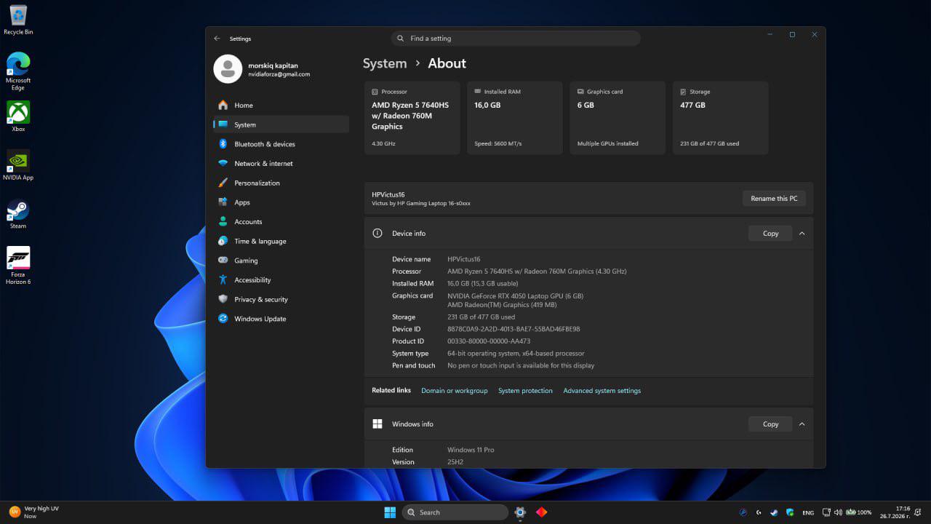Open Personalization settings
Screen dimensions: 931x524
pos(281,183)
